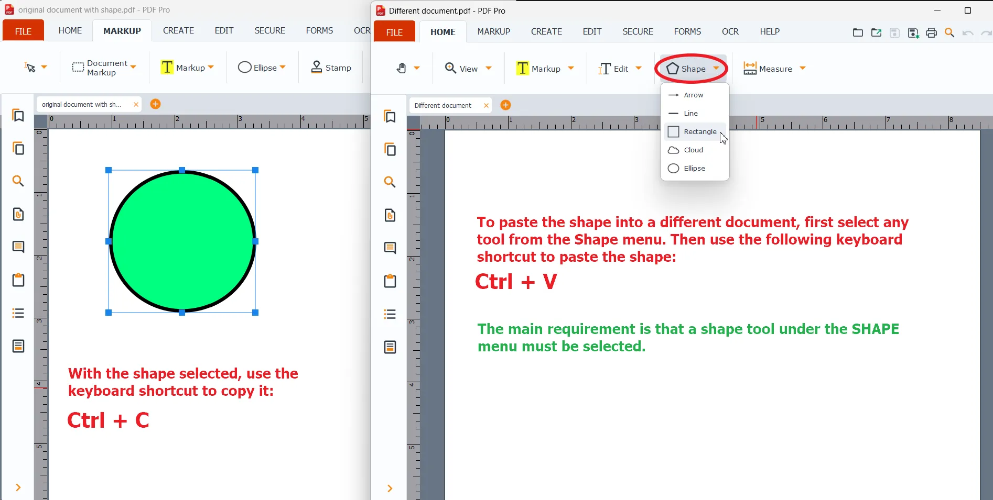This screenshot has width=993, height=500.
Task: Click the orange Find magnifier icon in toolbar
Action: click(949, 33)
